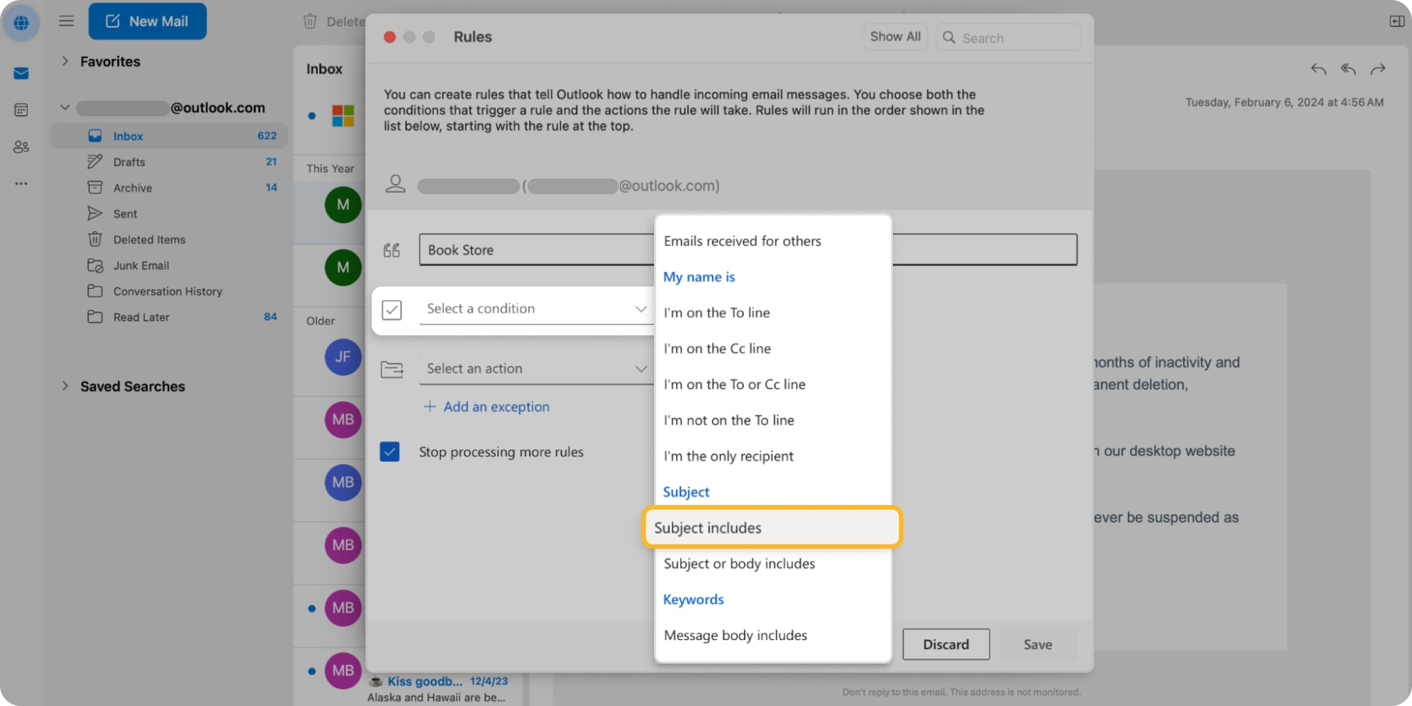This screenshot has width=1412, height=706.
Task: Open the Select a condition dropdown
Action: [x=536, y=308]
